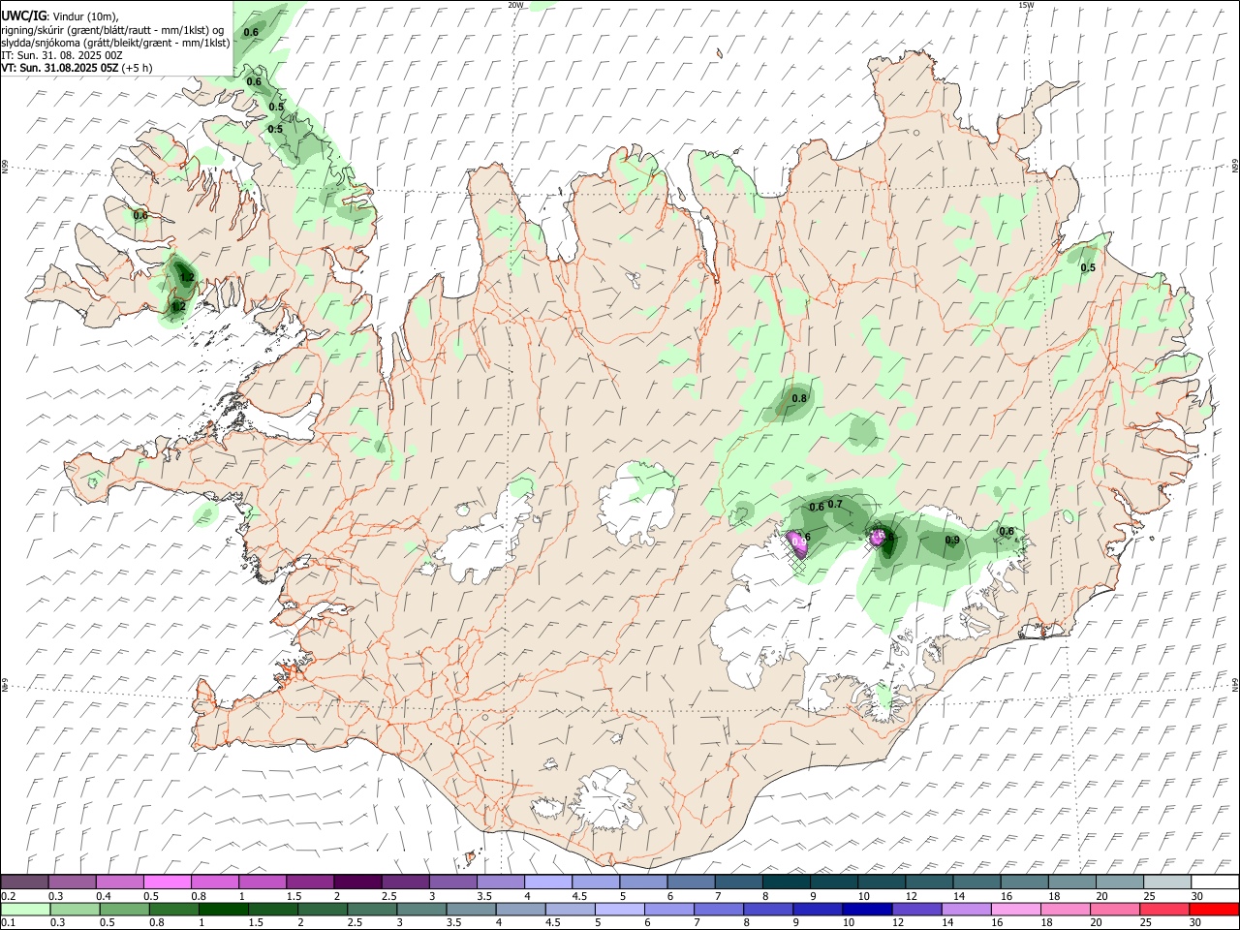
Task: Click the '30' label at the end of the upper legend row
Action: (x=1197, y=896)
